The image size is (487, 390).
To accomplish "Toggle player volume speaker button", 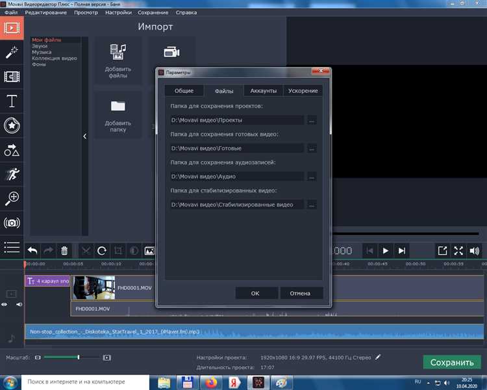I will tap(475, 250).
